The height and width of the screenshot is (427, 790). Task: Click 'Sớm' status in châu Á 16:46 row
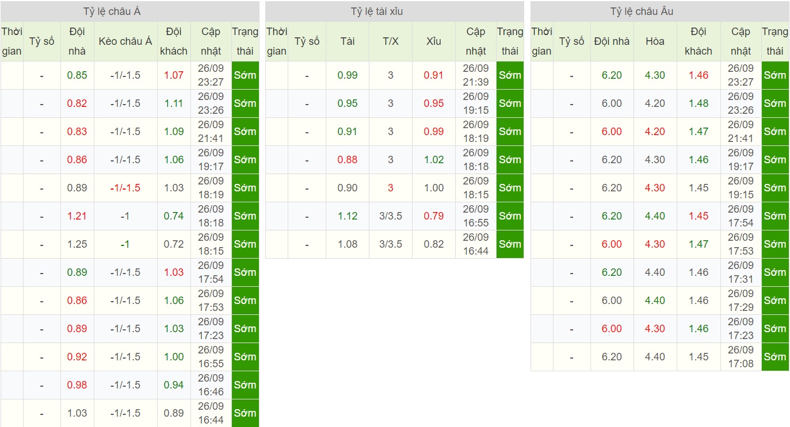(245, 385)
